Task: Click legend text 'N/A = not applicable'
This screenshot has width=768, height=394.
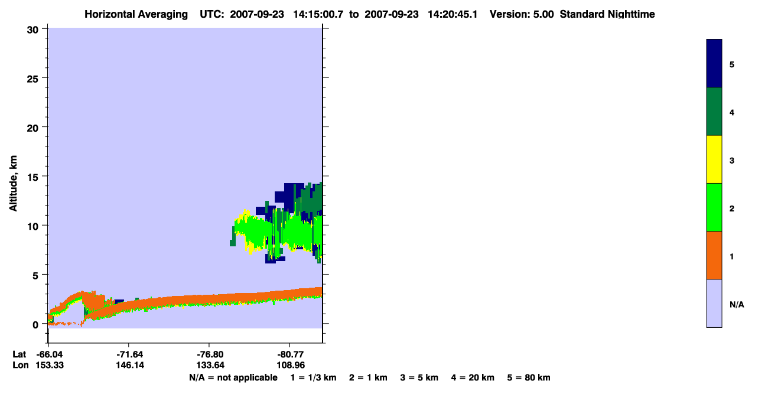Action: [233, 377]
